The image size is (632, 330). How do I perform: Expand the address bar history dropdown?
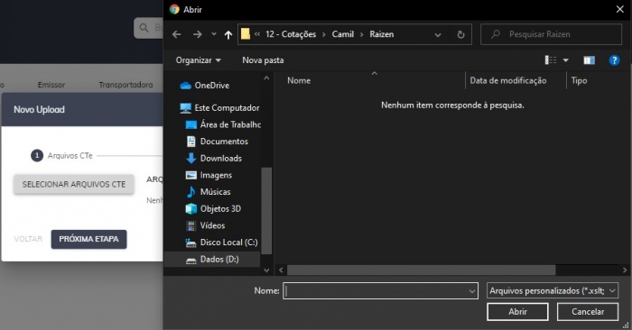click(x=438, y=34)
